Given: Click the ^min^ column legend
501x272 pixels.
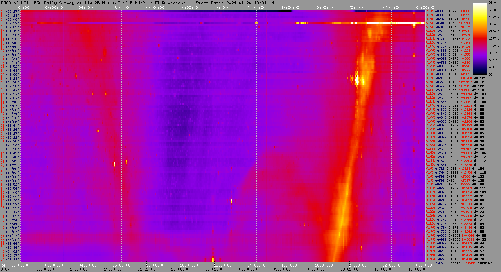Looking at the screenshot, I should pos(440,263).
